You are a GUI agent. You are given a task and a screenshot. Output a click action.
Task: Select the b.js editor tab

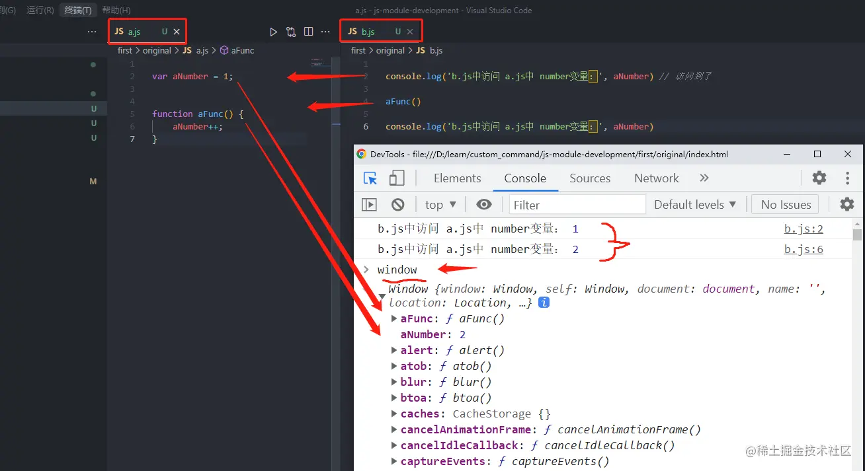[x=380, y=32]
